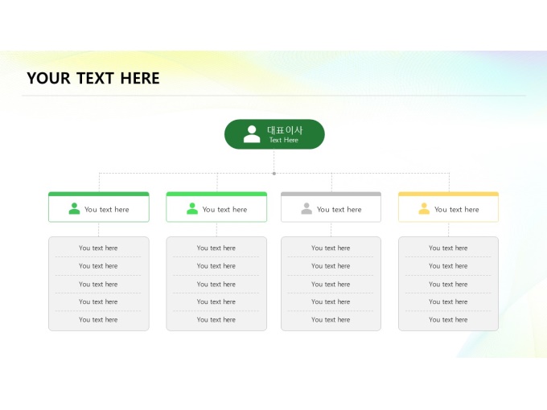547x410 pixels.
Task: Click the gray person icon
Action: pos(306,209)
